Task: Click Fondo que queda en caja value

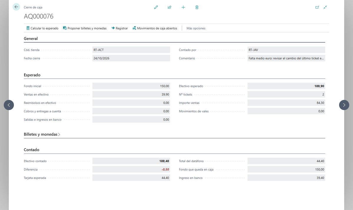Action: [286, 169]
